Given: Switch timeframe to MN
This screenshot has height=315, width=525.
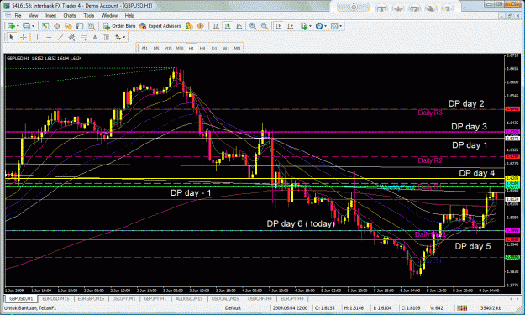Looking at the screenshot, I should click(x=238, y=48).
